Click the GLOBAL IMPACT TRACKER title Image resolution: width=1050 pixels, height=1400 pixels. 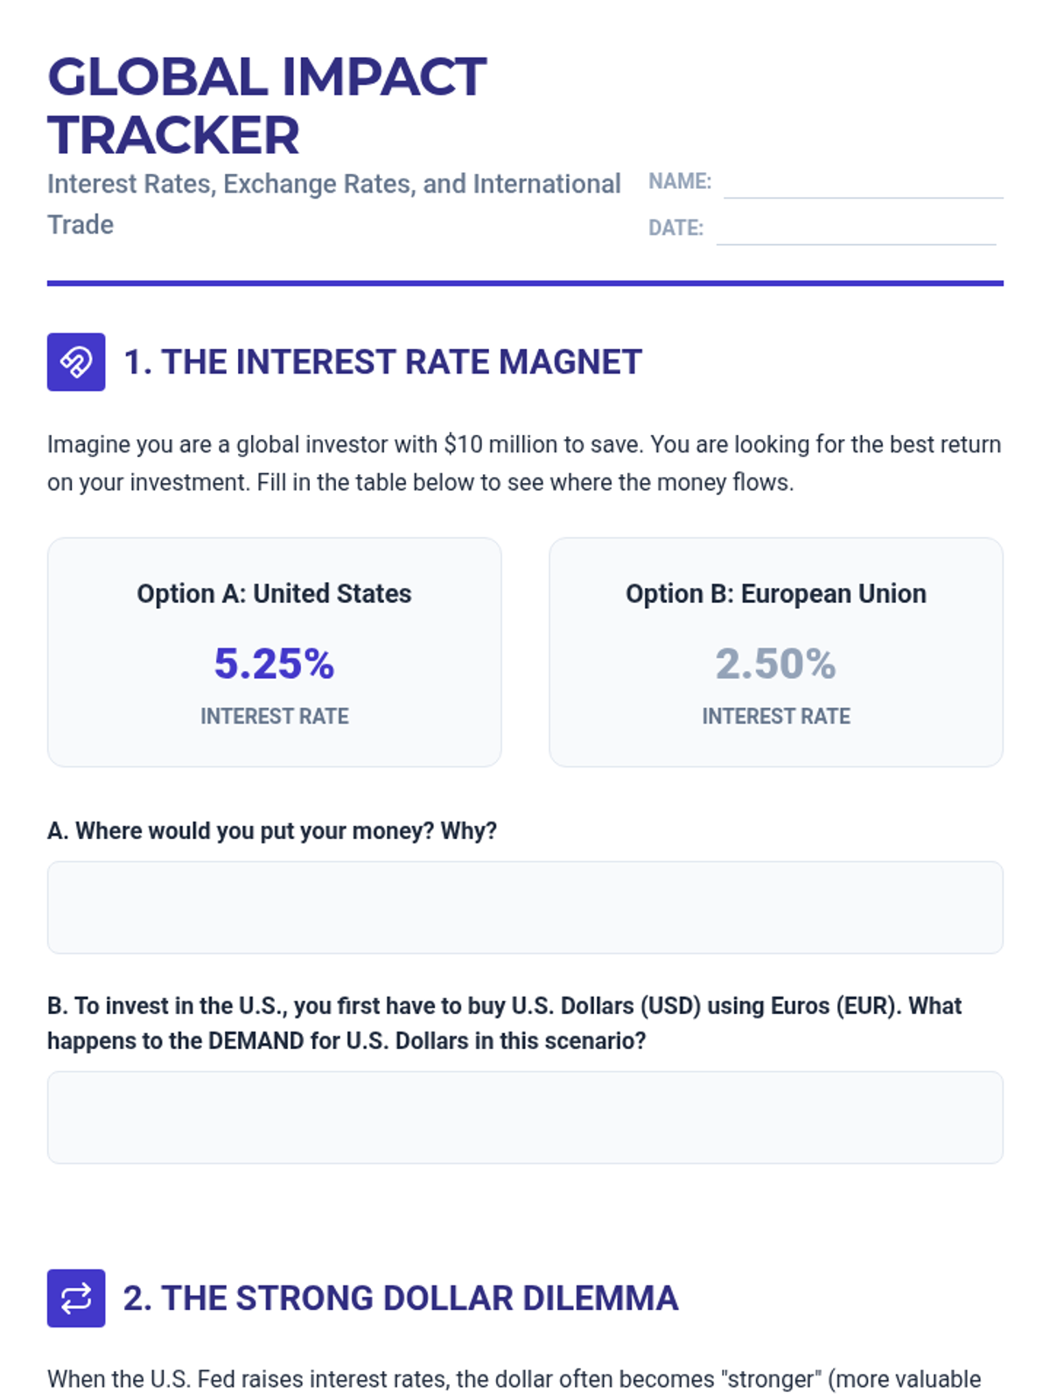pyautogui.click(x=267, y=105)
